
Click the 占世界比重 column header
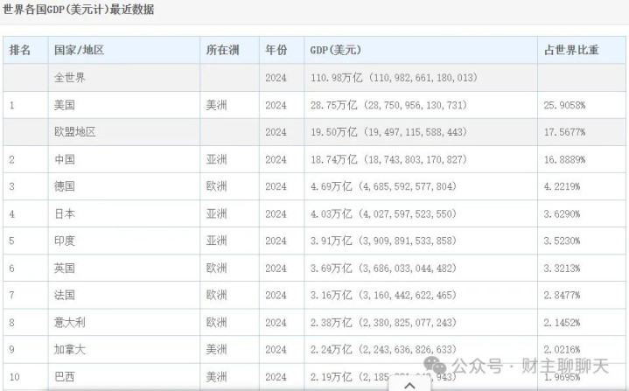coord(571,50)
